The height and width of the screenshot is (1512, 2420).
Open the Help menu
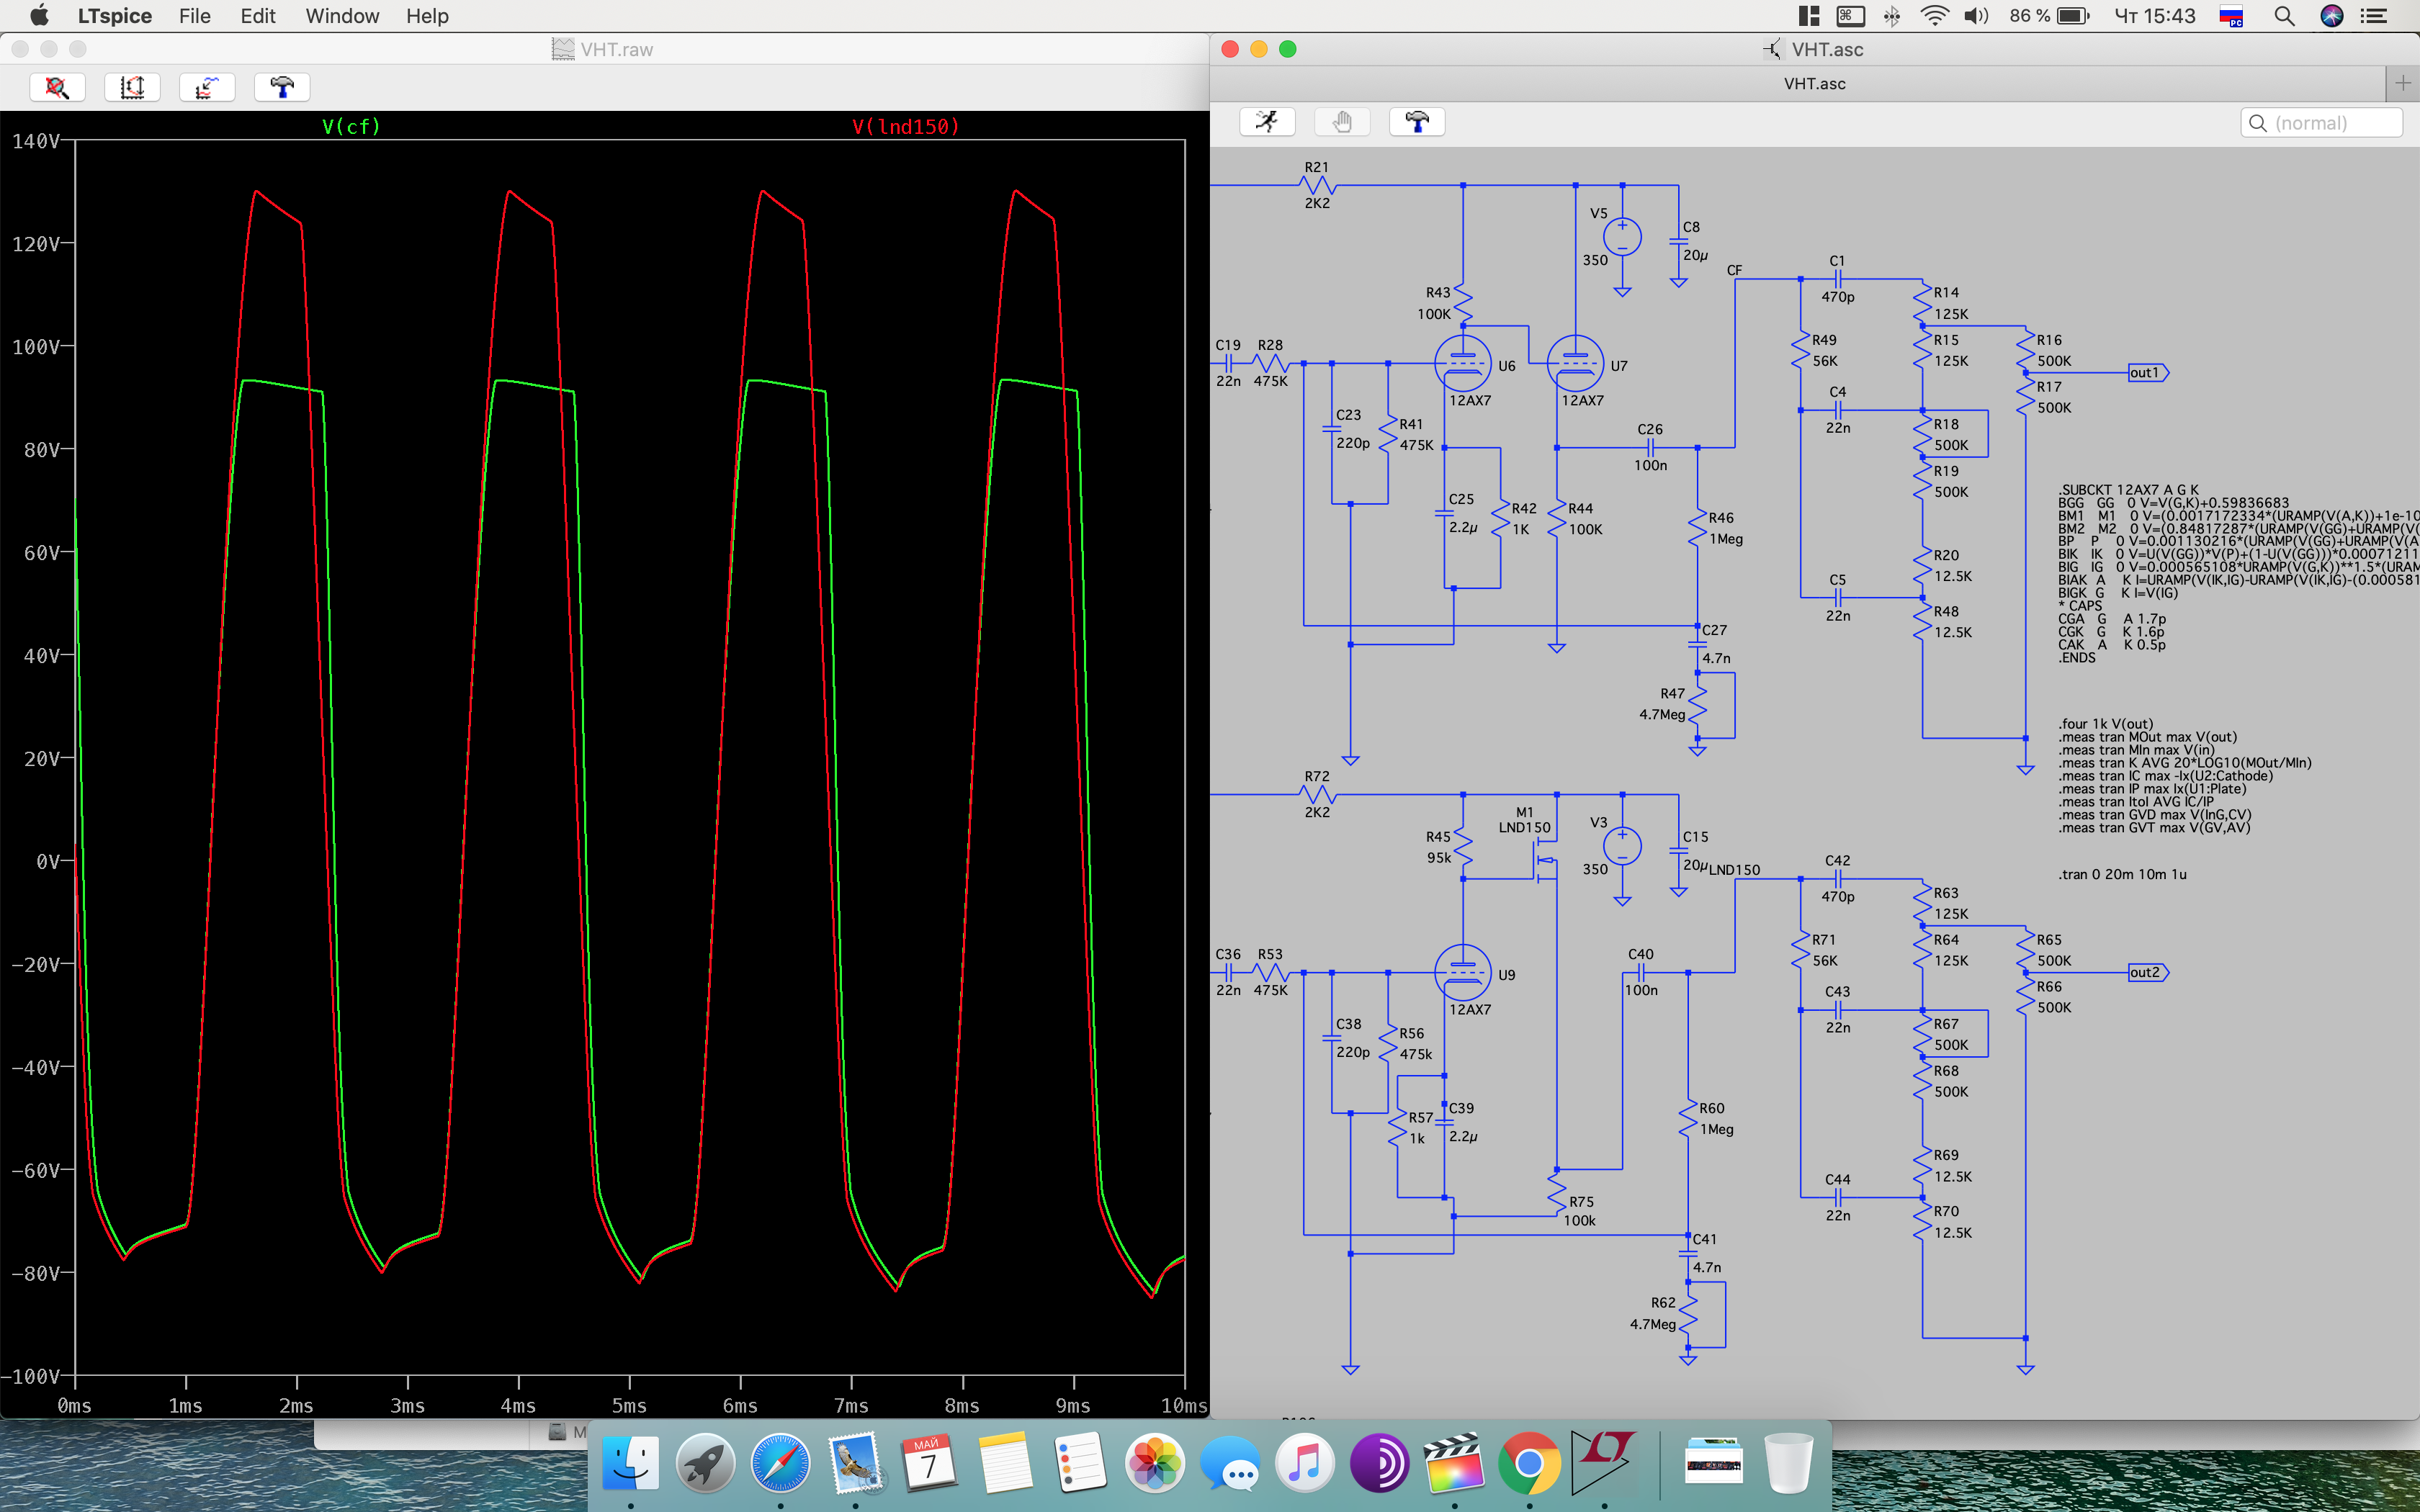(427, 16)
